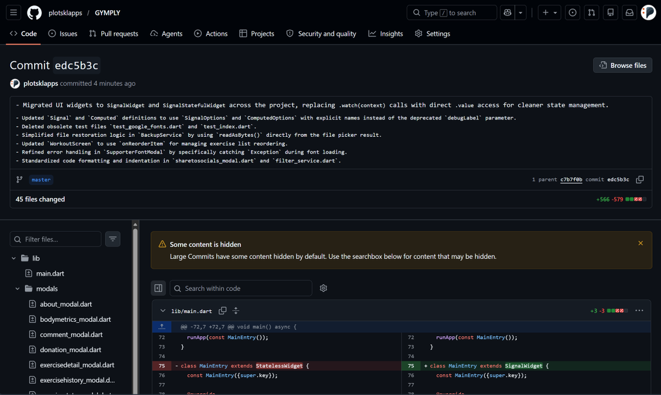View issues via header circle-dot icon
The width and height of the screenshot is (661, 395).
(573, 13)
